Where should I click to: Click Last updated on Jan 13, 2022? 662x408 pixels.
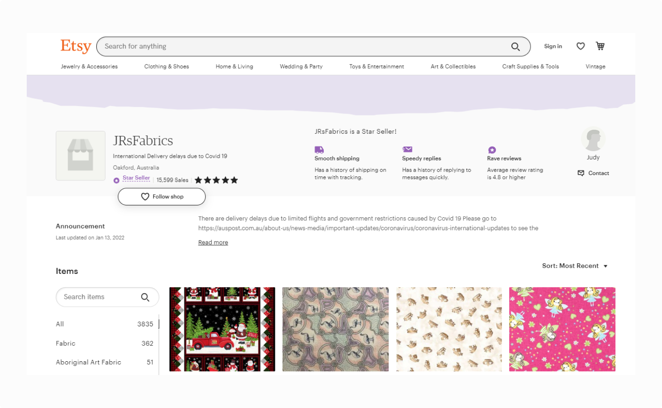point(90,238)
